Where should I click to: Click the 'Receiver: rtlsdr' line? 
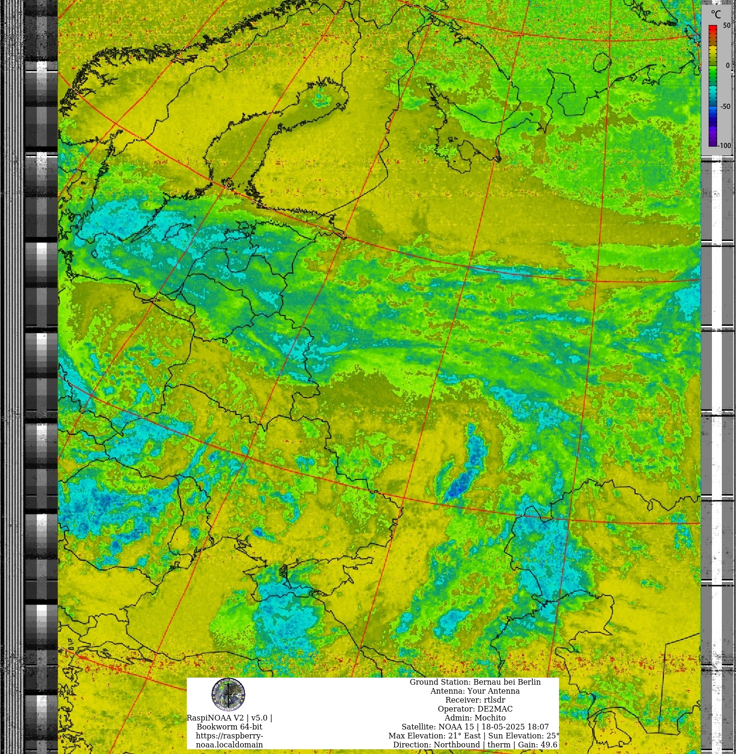tap(475, 700)
